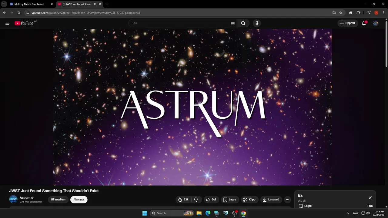Viewport: 388px width, 218px height.
Task: Open the YouTube account avatar menu
Action: (376, 23)
